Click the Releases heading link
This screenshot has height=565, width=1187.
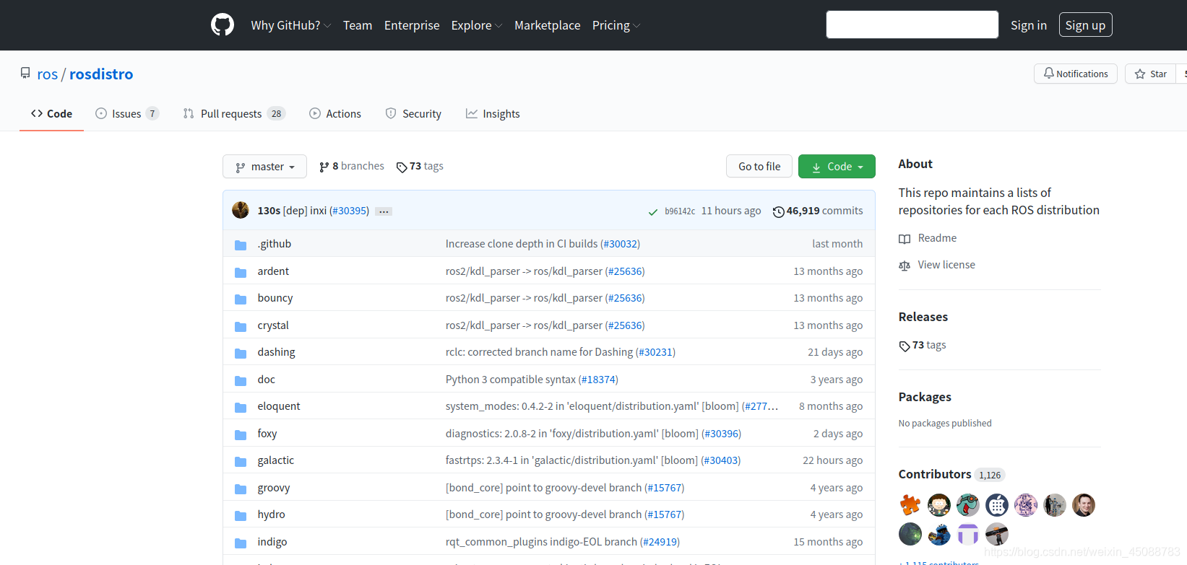923,317
